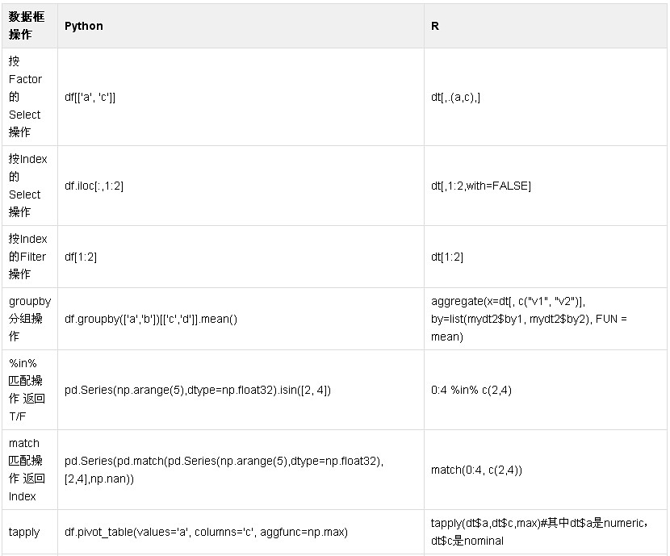Click the df[1:2] Python filter code
This screenshot has height=556, width=670.
(81, 257)
